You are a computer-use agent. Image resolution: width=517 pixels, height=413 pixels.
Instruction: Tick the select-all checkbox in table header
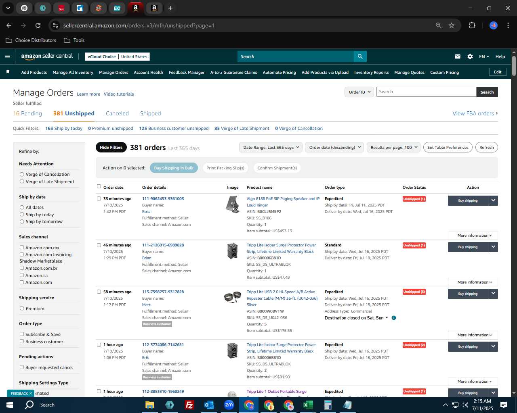click(99, 186)
